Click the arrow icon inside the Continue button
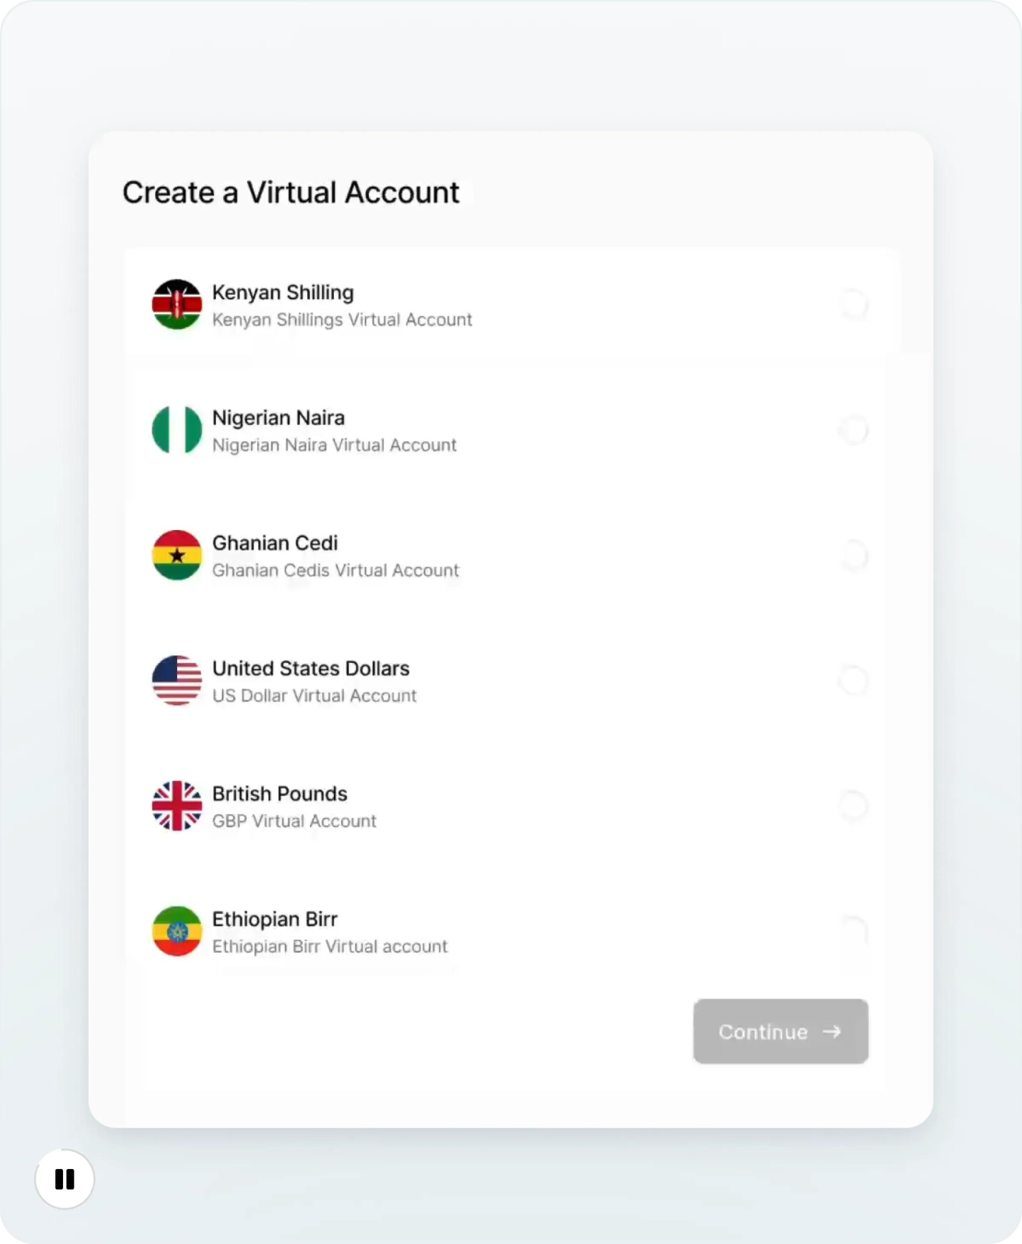Image resolution: width=1022 pixels, height=1244 pixels. point(833,1031)
